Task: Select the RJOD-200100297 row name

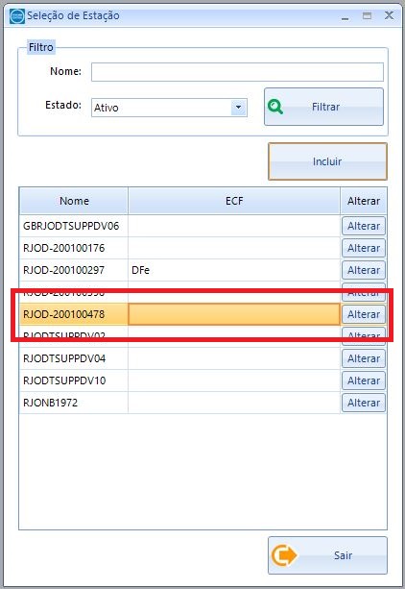Action: pos(63,270)
